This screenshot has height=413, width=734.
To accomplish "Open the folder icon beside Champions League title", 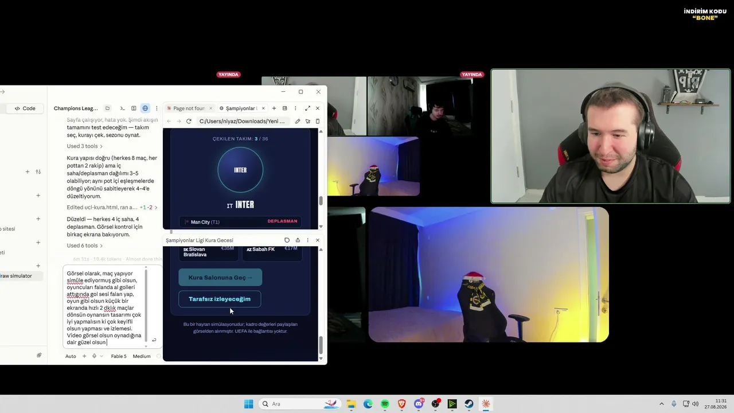I will pyautogui.click(x=107, y=108).
